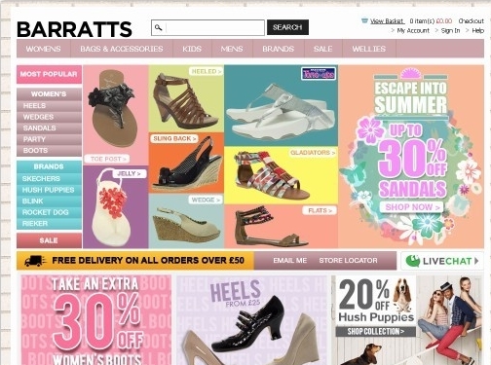491x365 pixels.
Task: Open the BRANDS menu in top navigation
Action: [279, 49]
